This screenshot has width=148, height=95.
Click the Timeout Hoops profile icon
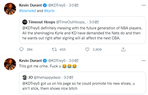pos(25,22)
